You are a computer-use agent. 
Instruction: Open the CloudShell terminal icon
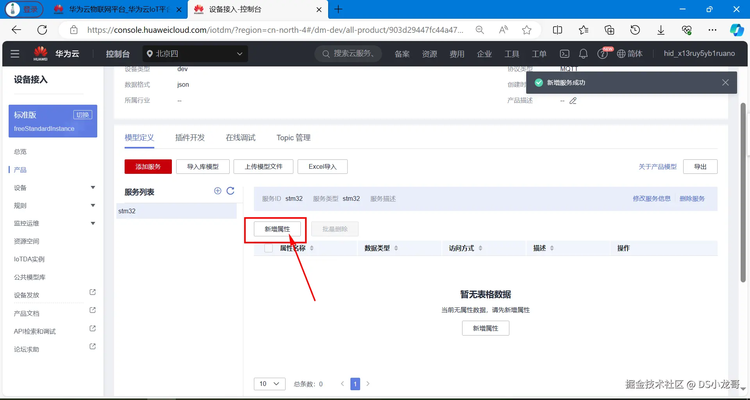tap(564, 54)
